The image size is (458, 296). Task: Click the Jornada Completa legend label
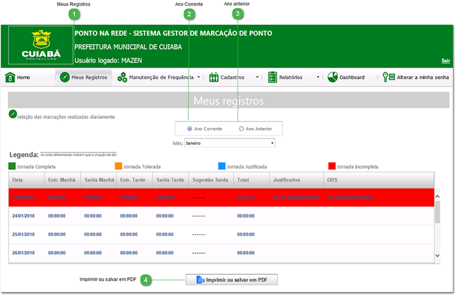click(x=36, y=166)
